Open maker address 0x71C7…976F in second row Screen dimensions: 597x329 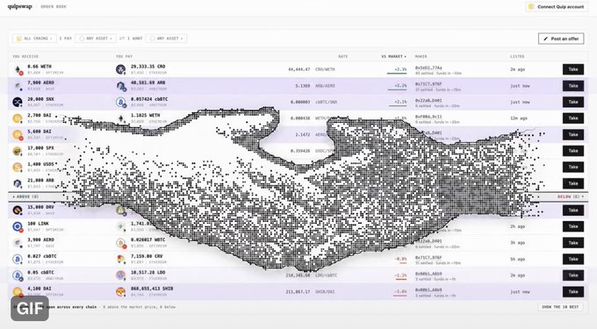428,84
